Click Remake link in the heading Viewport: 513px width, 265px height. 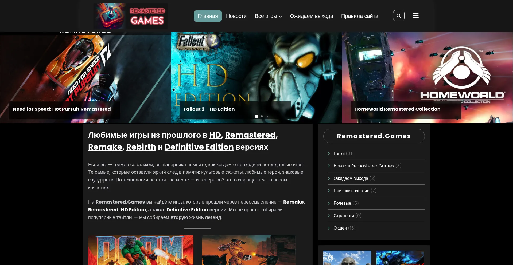105,147
